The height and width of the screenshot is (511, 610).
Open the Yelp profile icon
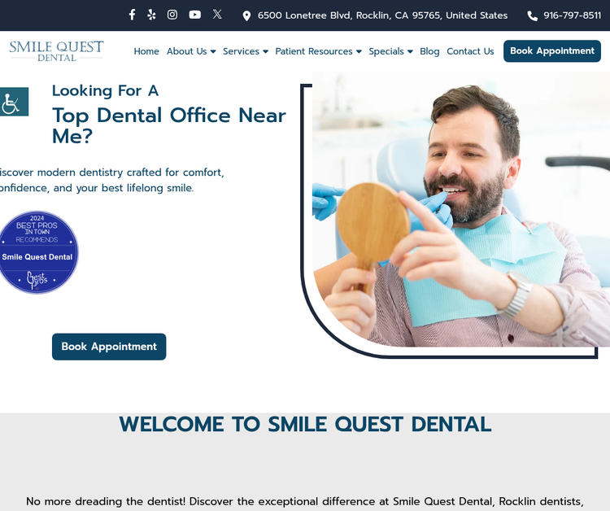152,15
